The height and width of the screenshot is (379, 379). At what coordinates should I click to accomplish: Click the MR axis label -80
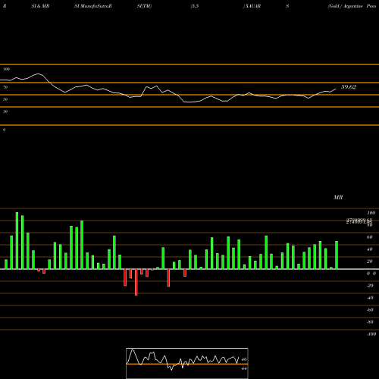[370, 322]
